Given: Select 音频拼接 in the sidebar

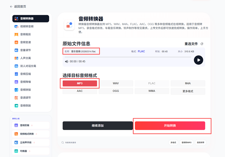Looking at the screenshot, I should 31,90.
